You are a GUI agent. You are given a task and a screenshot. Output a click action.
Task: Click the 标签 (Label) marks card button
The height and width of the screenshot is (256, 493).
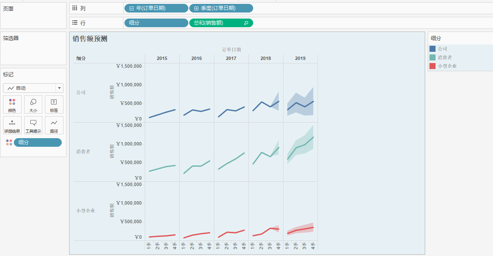click(54, 104)
